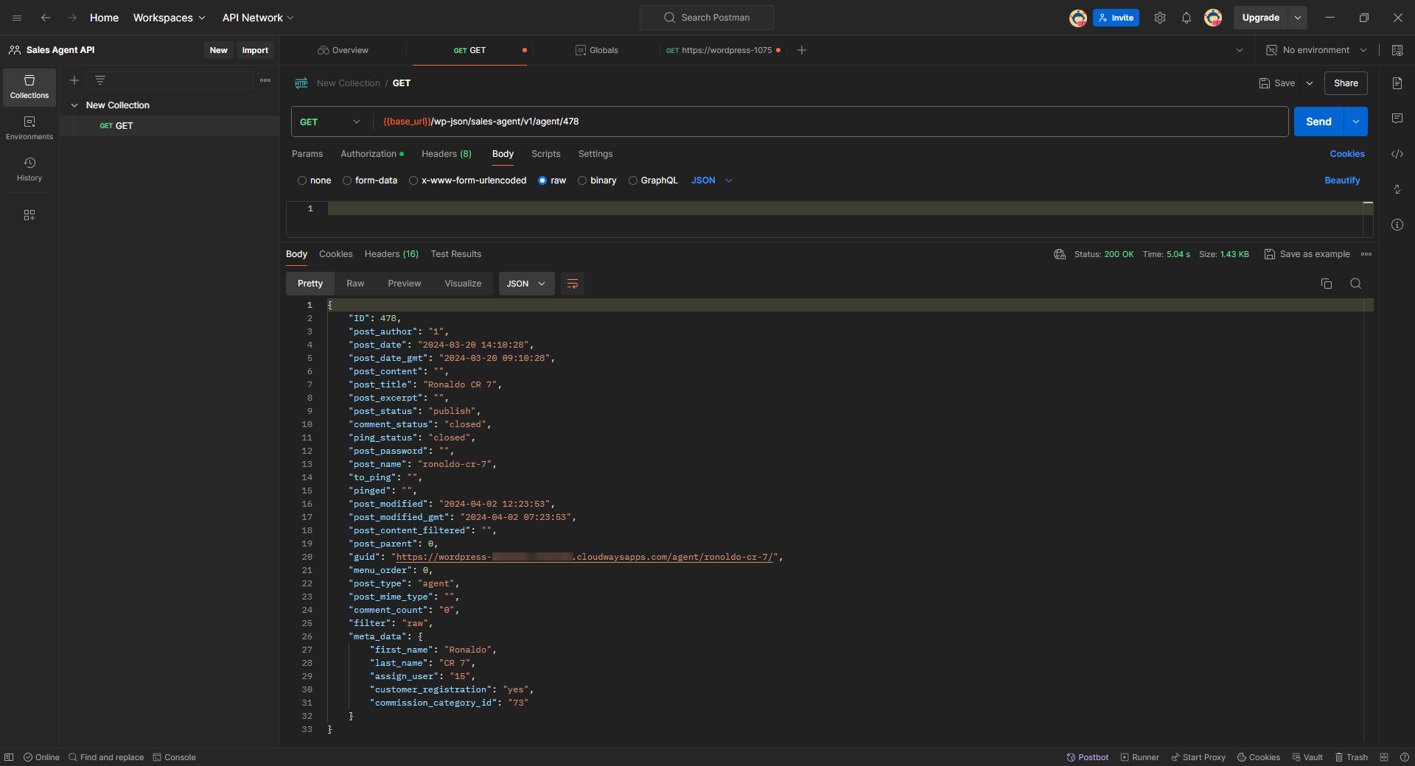
Task: Open the notifications bell icon
Action: pos(1187,18)
